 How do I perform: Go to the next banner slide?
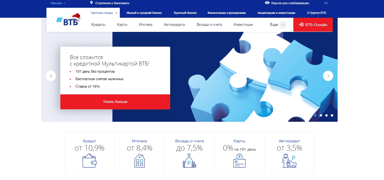coord(328,76)
